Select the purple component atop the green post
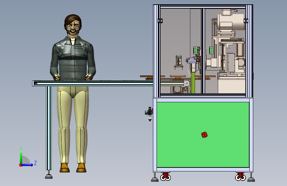 [x=192, y=60]
